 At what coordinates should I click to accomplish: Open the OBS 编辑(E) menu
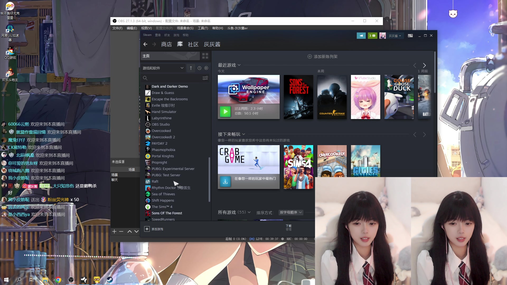click(x=132, y=28)
